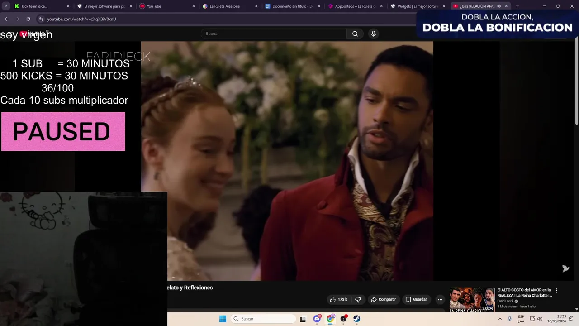Show hidden system tray icons

500,319
